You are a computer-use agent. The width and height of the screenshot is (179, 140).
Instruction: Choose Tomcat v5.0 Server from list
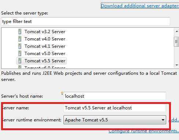click(x=45, y=54)
